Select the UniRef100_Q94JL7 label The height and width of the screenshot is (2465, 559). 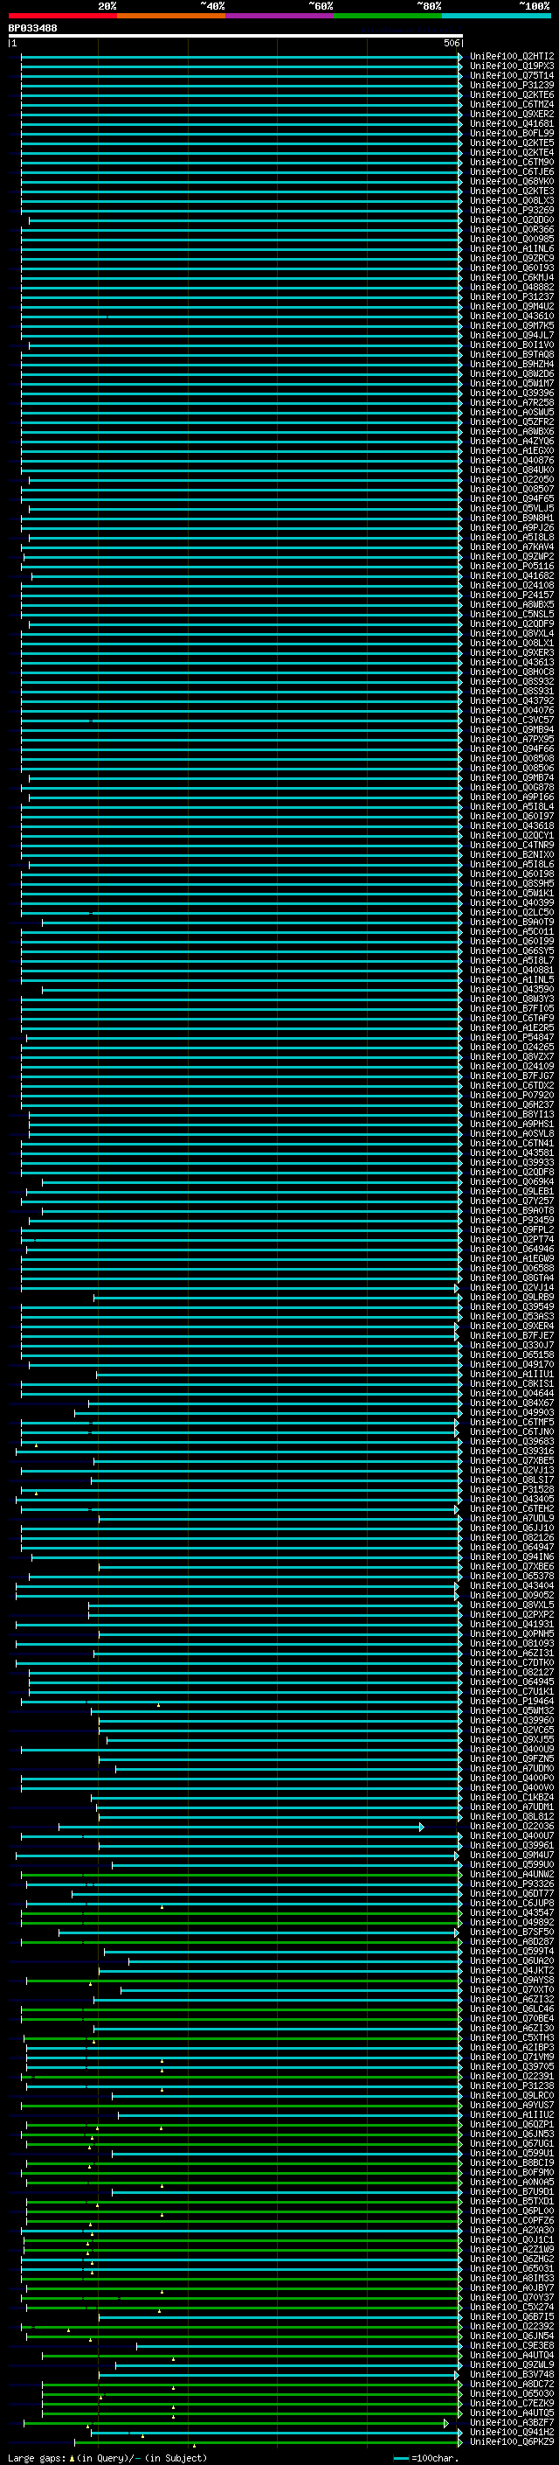click(512, 335)
